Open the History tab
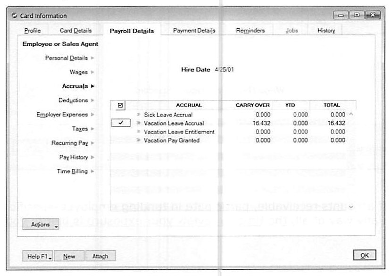Screen dimensions: 391x276 pos(326,31)
